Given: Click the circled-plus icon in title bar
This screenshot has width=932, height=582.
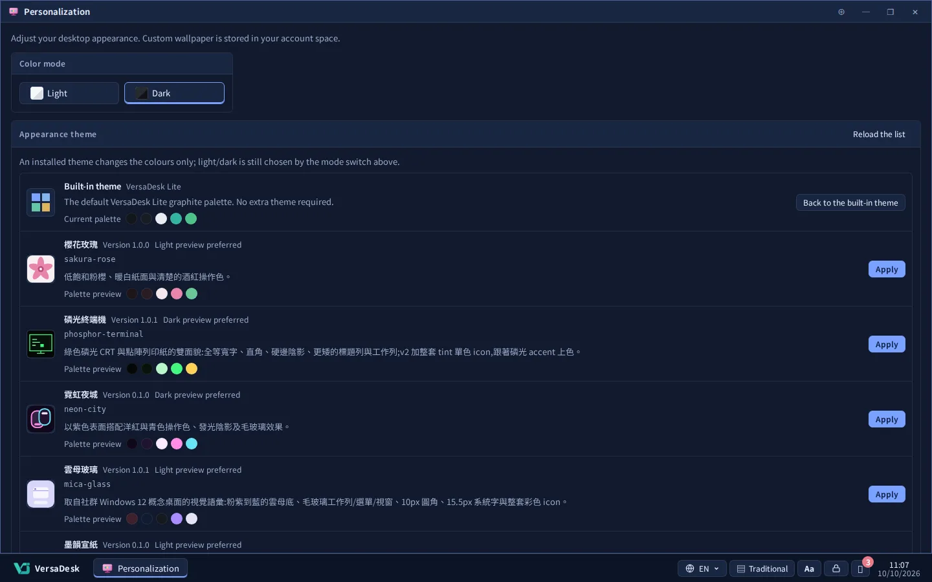Looking at the screenshot, I should pos(841,12).
